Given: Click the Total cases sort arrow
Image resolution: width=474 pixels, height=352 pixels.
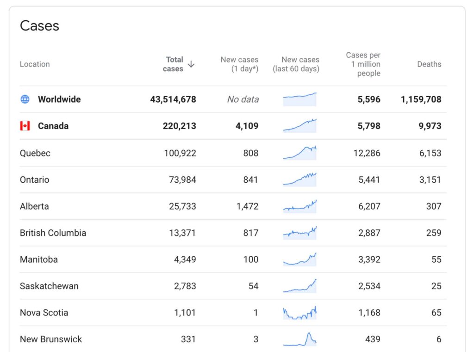Looking at the screenshot, I should click(191, 64).
